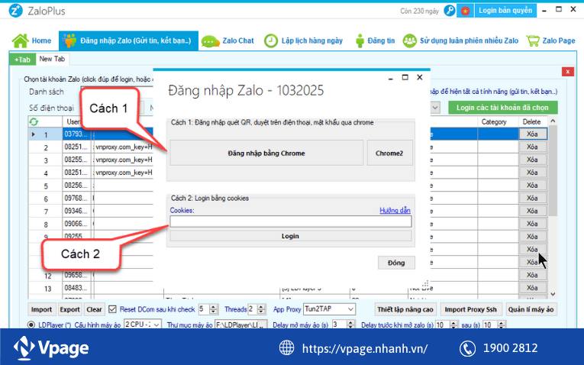The width and height of the screenshot is (584, 365).
Task: Click Login các tài khoản đã chọn
Action: tap(502, 108)
